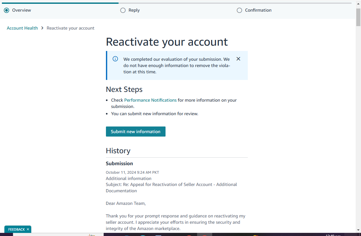Select the Reply step radio button

click(123, 10)
